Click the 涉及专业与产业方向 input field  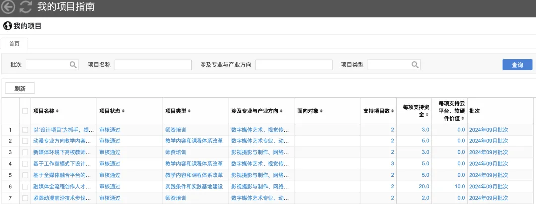pos(294,65)
